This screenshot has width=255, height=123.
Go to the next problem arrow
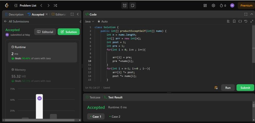[48, 5]
